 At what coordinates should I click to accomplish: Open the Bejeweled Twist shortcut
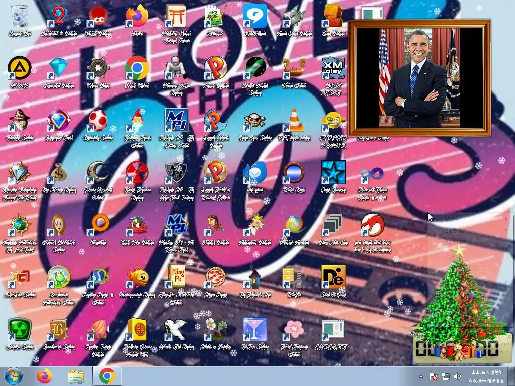tap(59, 121)
